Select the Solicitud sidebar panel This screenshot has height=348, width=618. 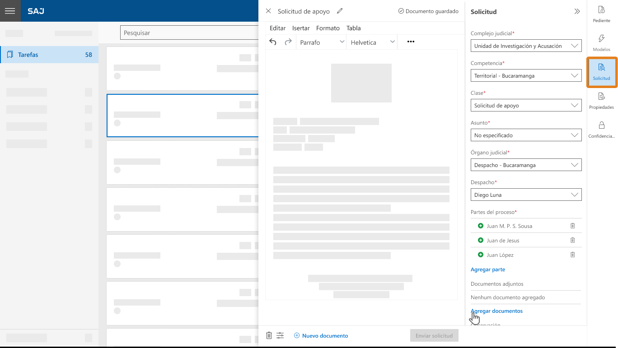point(602,72)
